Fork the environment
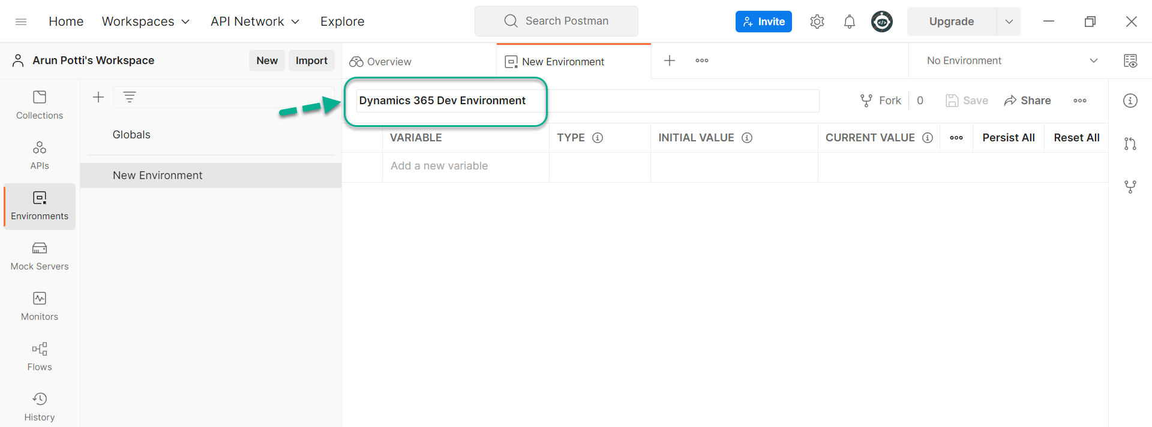Screen dimensions: 1152x427 click(x=881, y=101)
